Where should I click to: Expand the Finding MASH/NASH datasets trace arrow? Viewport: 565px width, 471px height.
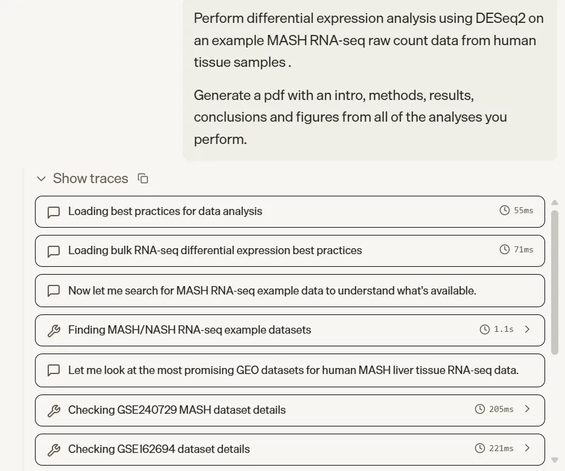point(528,329)
